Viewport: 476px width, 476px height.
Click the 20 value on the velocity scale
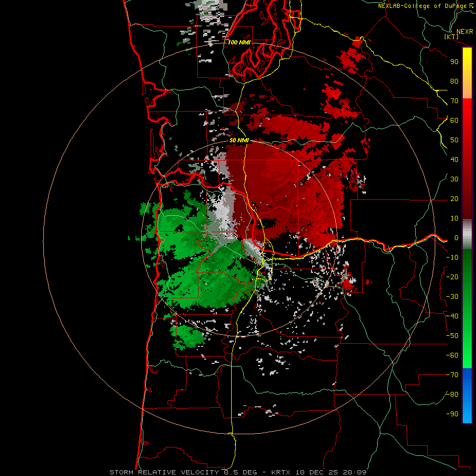454,198
